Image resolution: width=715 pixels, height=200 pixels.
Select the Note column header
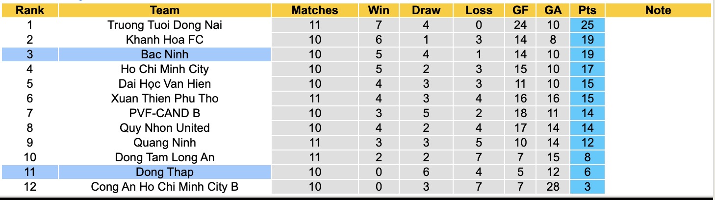(x=658, y=10)
